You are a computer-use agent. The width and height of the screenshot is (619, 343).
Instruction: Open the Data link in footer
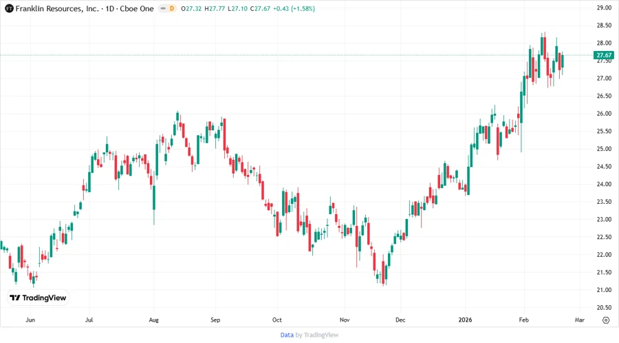tap(287, 335)
